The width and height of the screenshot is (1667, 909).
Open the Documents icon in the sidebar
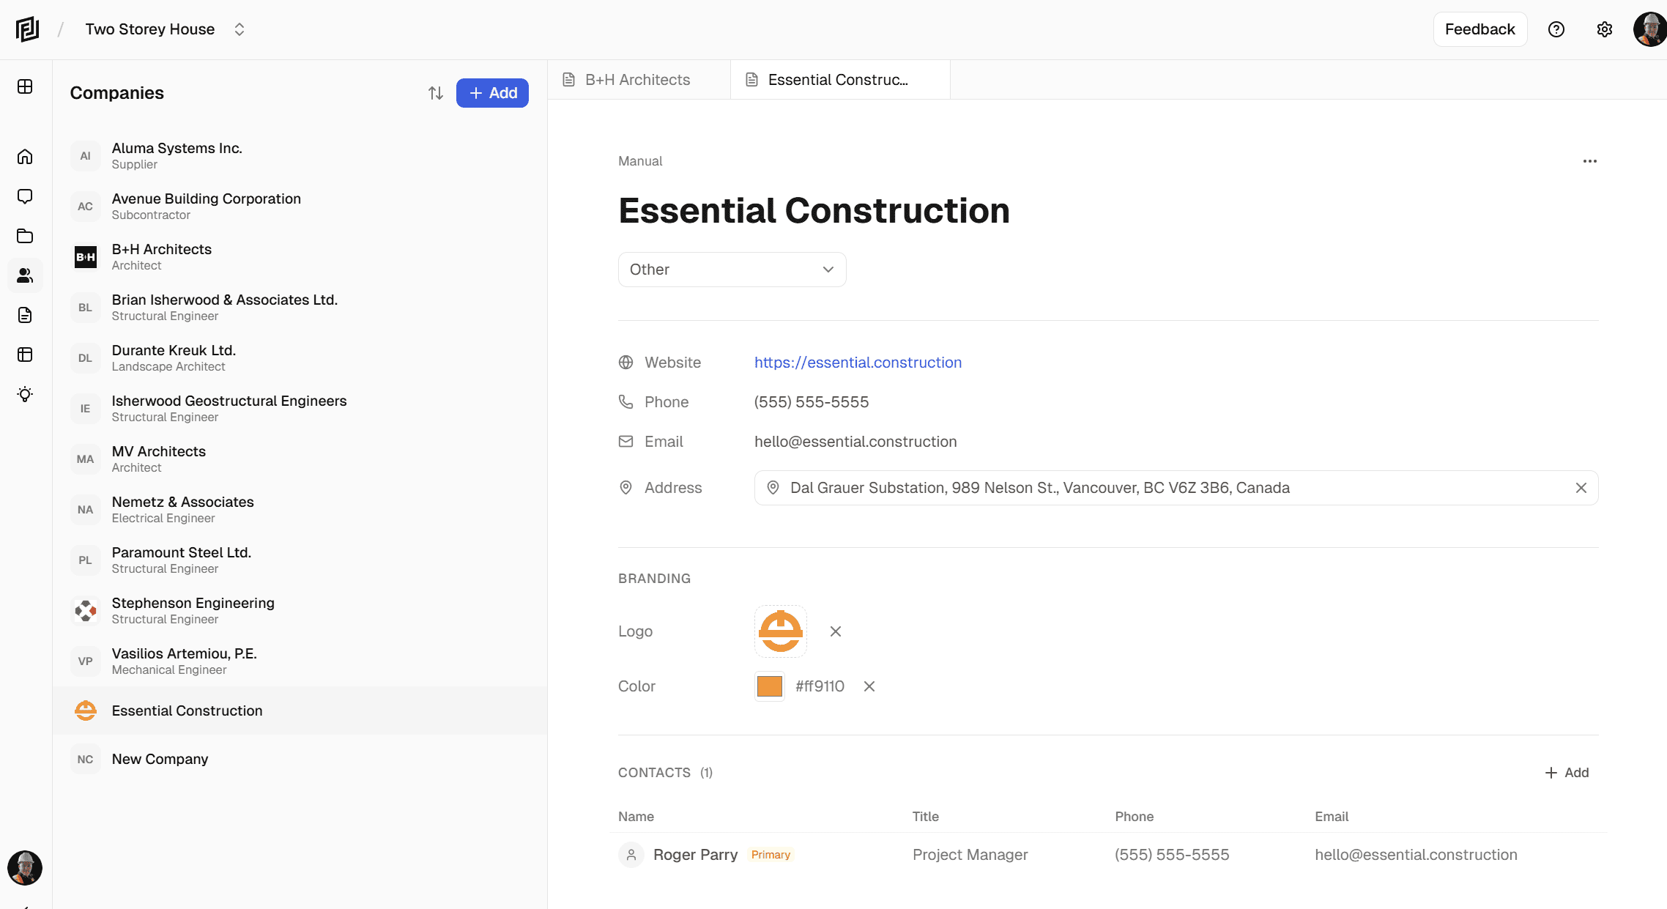25,315
